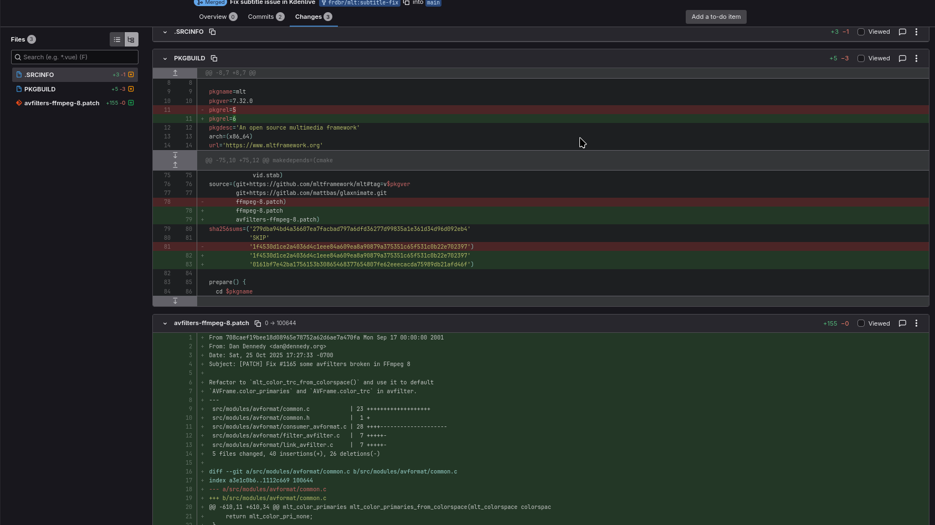Collapse the PKGBUILD diff section
The width and height of the screenshot is (935, 525).
click(165, 59)
